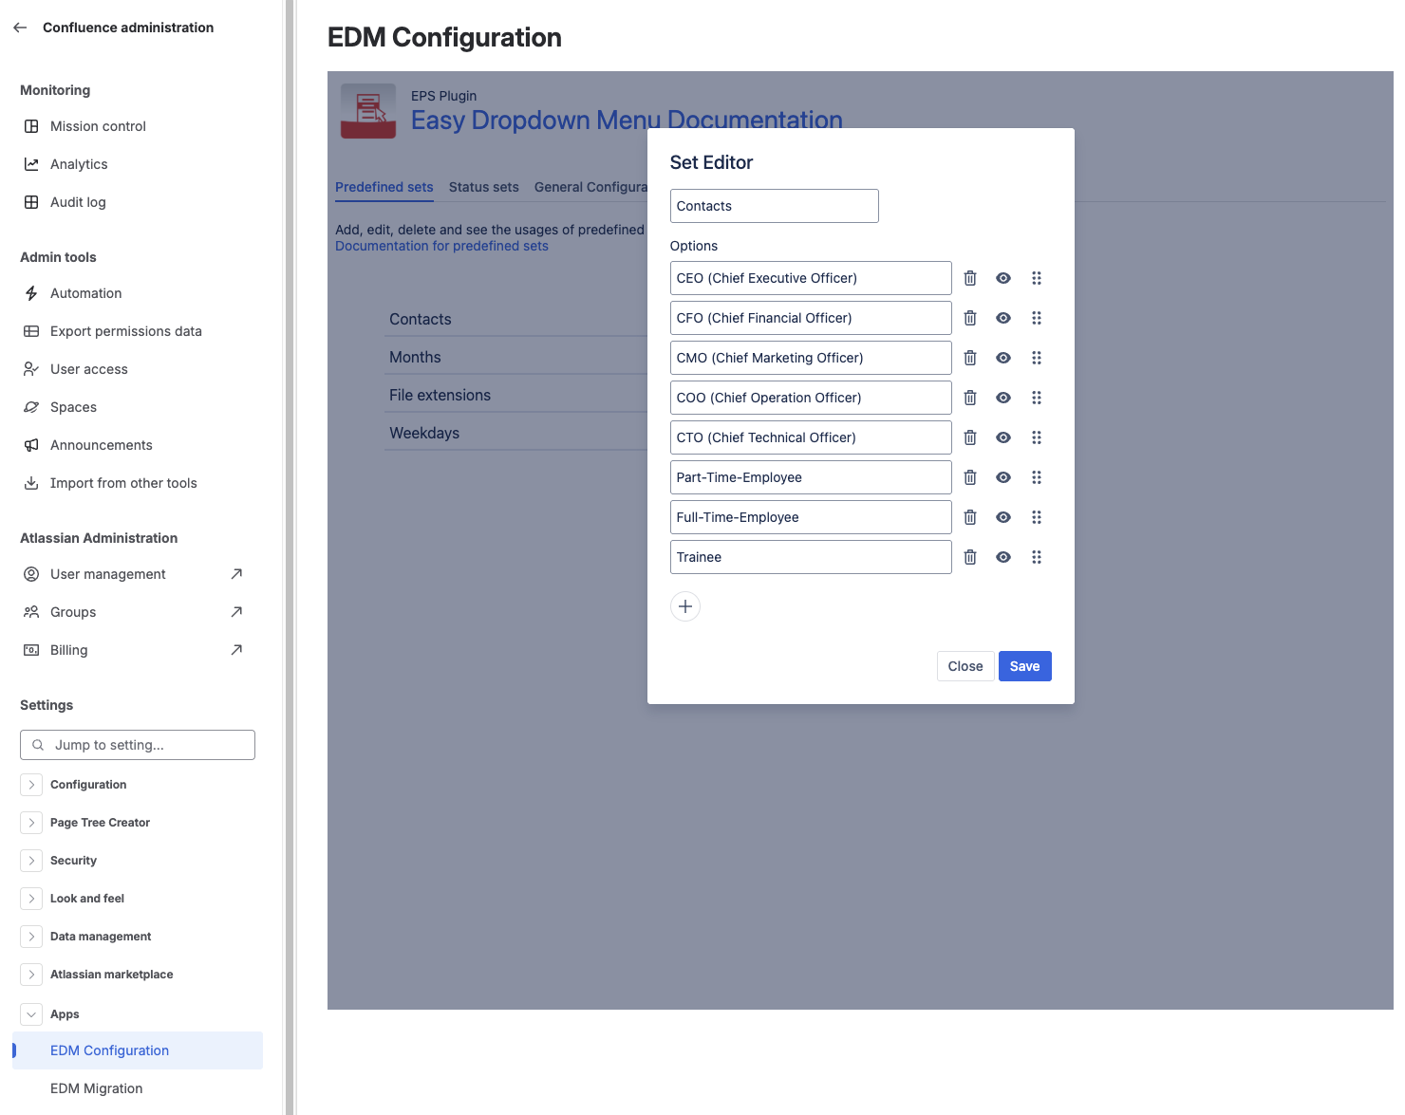Toggle visibility of Full-Time-Employee option
The image size is (1405, 1115).
point(1003,517)
